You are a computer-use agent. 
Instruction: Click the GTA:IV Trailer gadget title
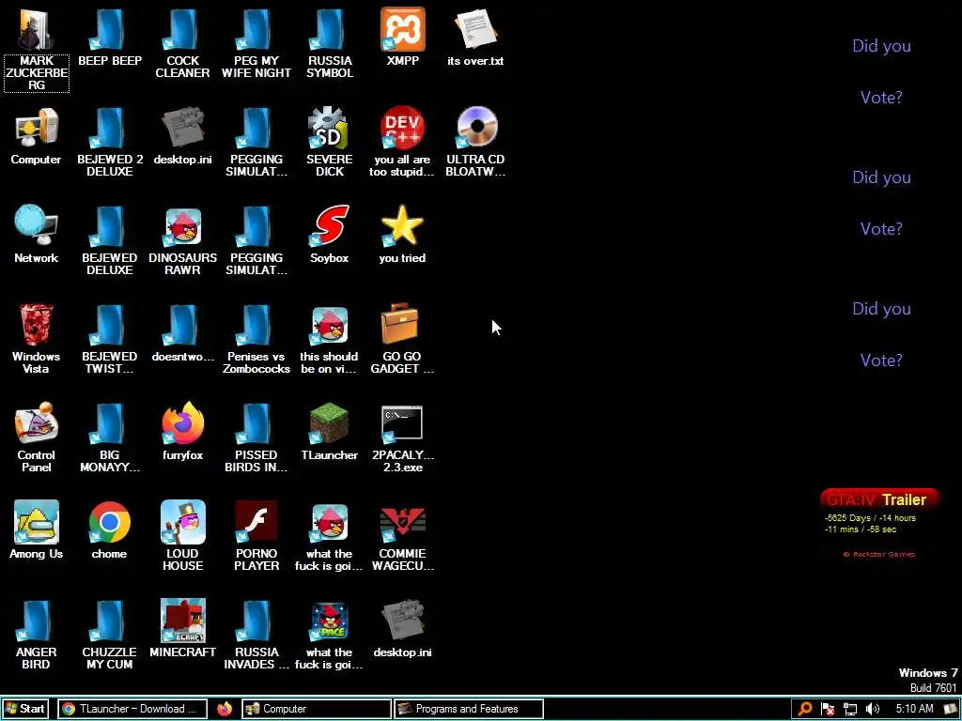(x=879, y=499)
